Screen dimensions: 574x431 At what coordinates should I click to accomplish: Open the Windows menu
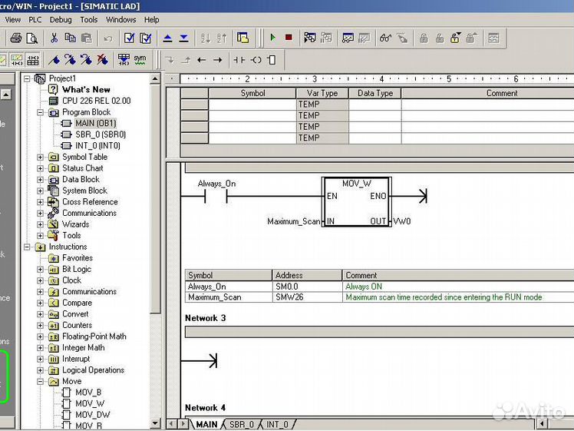tap(120, 20)
